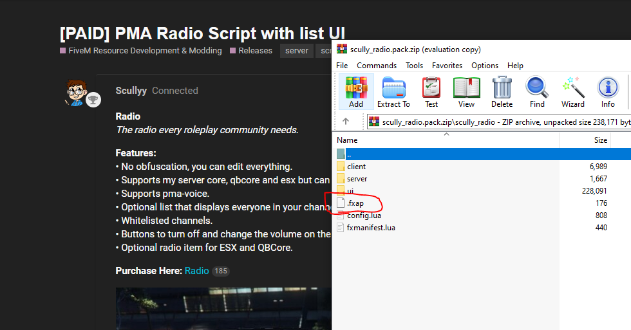
Task: Click the Extract To toolbar icon
Action: click(x=393, y=92)
